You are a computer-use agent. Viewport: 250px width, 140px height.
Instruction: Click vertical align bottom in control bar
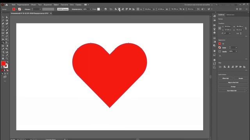click(134, 9)
